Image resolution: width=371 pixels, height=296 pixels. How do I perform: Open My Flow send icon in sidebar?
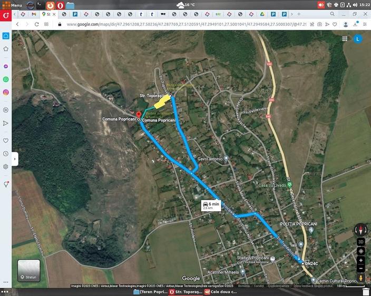click(x=6, y=123)
